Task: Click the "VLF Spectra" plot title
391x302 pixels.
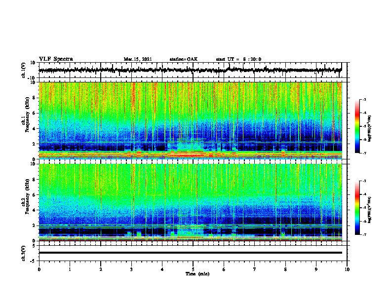Action: pyautogui.click(x=56, y=59)
